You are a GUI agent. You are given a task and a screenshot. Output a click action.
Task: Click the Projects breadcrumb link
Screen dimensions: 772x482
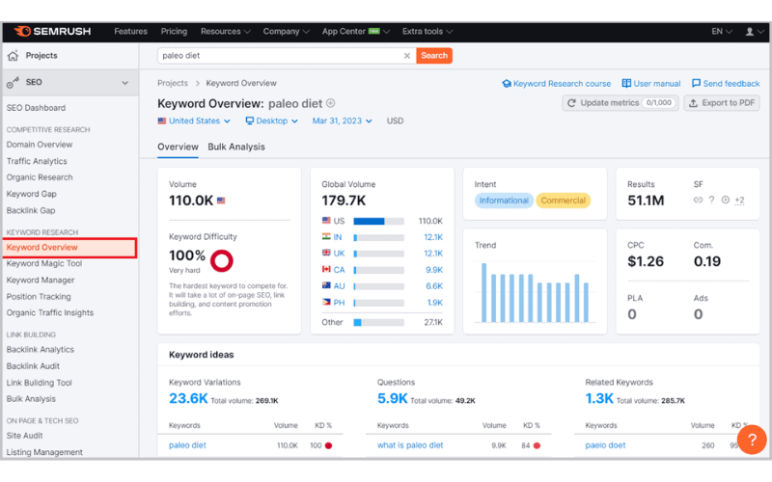pyautogui.click(x=173, y=83)
